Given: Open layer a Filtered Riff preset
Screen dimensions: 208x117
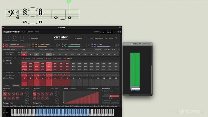Looking at the screenshot, I should click(15, 45).
